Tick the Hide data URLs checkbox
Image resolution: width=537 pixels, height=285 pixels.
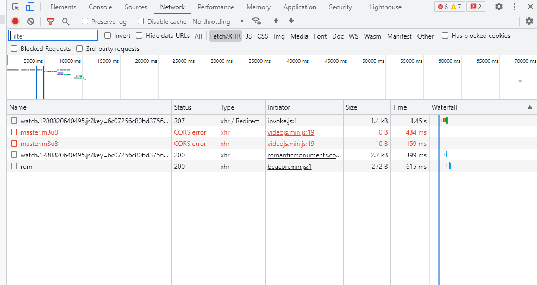click(x=139, y=36)
